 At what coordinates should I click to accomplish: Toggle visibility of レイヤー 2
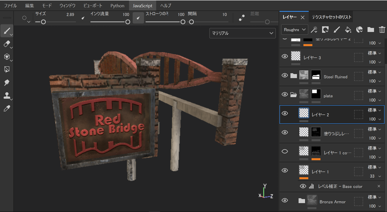click(284, 113)
